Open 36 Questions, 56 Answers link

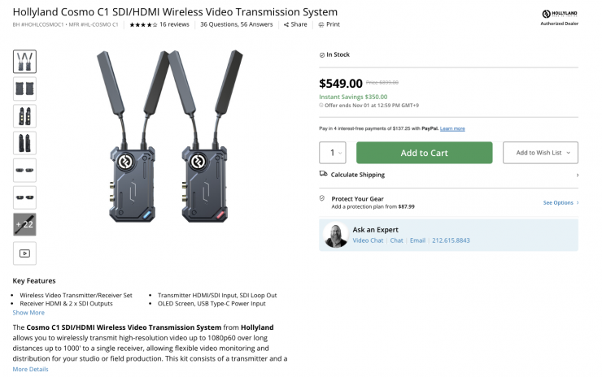click(x=238, y=25)
